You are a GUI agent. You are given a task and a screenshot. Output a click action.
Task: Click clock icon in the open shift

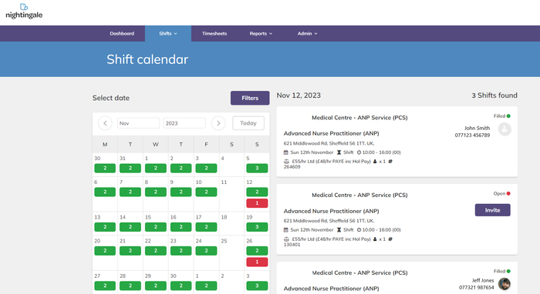click(x=359, y=230)
